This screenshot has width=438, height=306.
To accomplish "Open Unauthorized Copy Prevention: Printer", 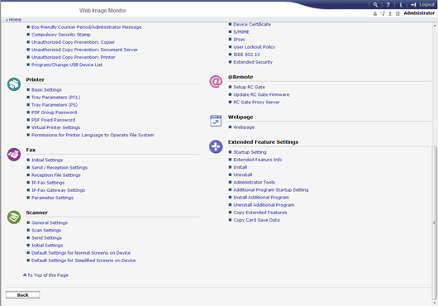I will (x=74, y=57).
